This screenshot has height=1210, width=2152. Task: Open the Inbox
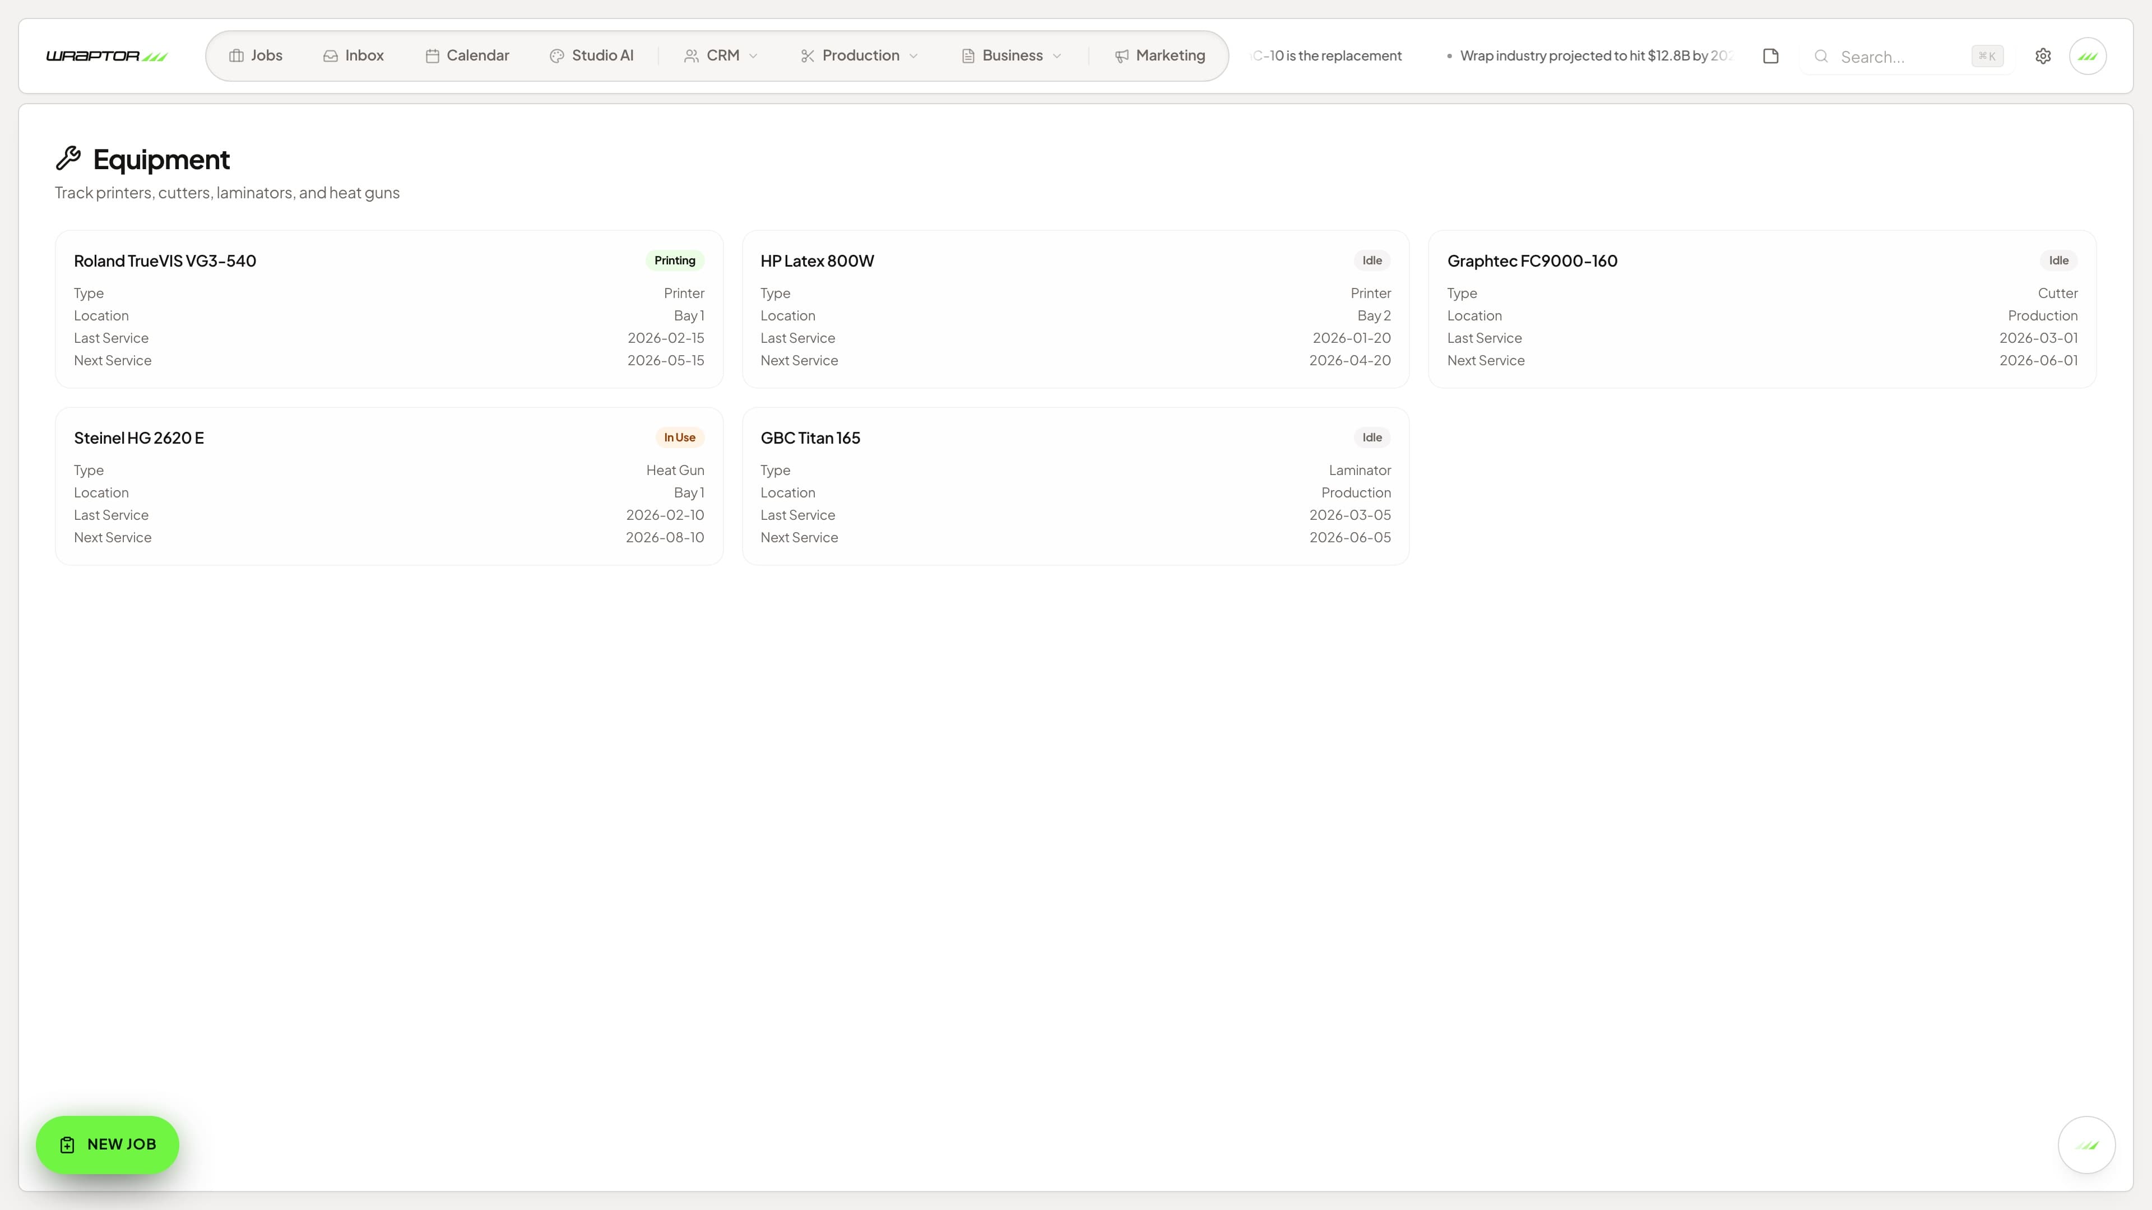tap(354, 56)
